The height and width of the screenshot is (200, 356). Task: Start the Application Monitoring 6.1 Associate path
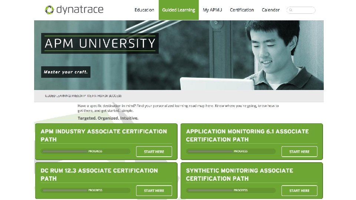coord(299,151)
